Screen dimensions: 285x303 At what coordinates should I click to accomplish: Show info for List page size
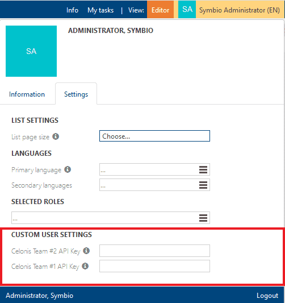tap(56, 136)
